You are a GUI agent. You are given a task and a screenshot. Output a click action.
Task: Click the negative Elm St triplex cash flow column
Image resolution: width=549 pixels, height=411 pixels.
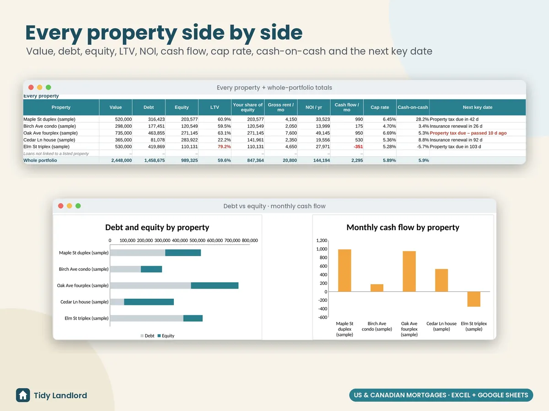point(474,299)
